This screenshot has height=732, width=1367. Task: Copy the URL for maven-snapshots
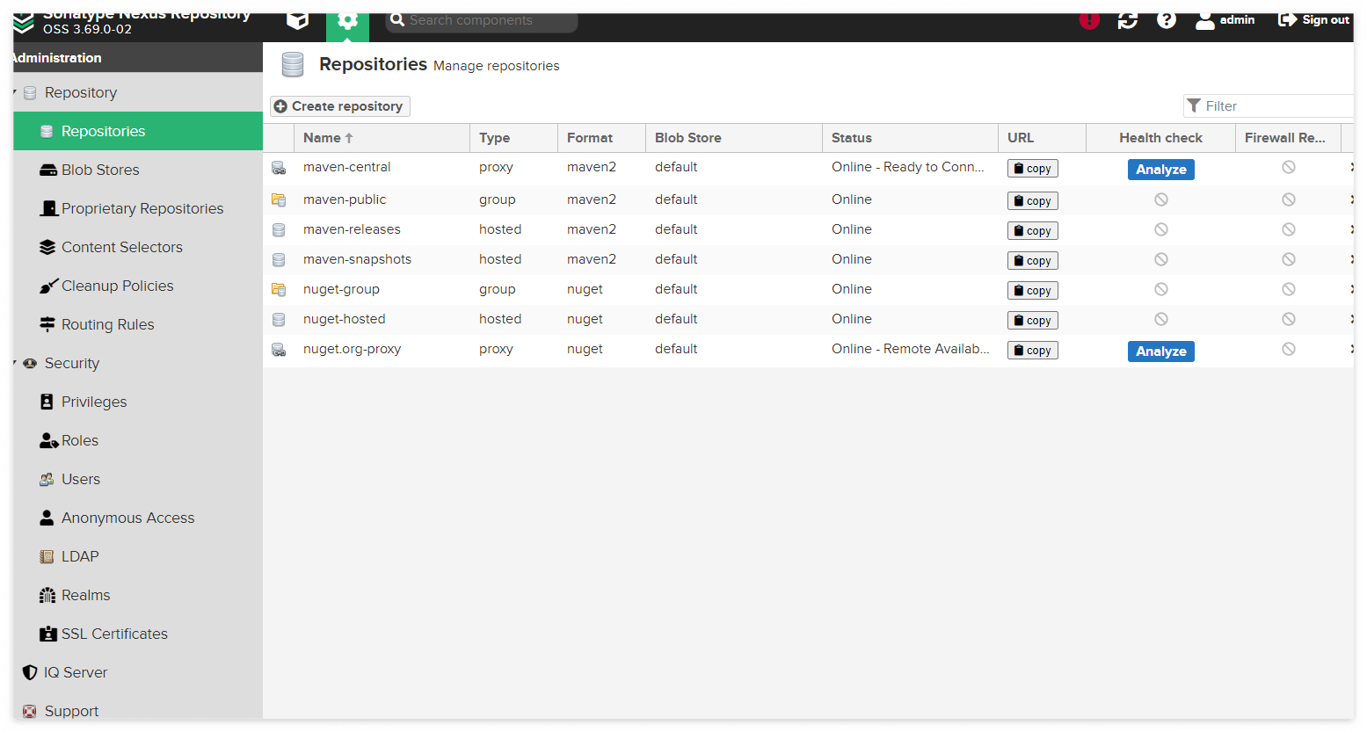(x=1032, y=261)
